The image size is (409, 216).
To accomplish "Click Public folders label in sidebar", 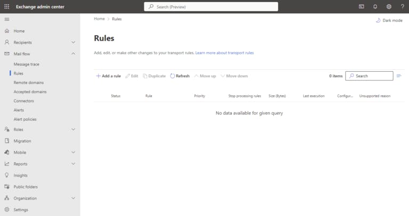I will [x=26, y=187].
